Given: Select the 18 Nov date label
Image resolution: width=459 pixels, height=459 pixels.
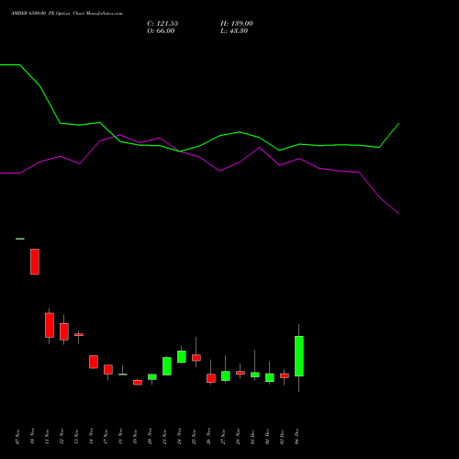Looking at the screenshot, I should [120, 437].
